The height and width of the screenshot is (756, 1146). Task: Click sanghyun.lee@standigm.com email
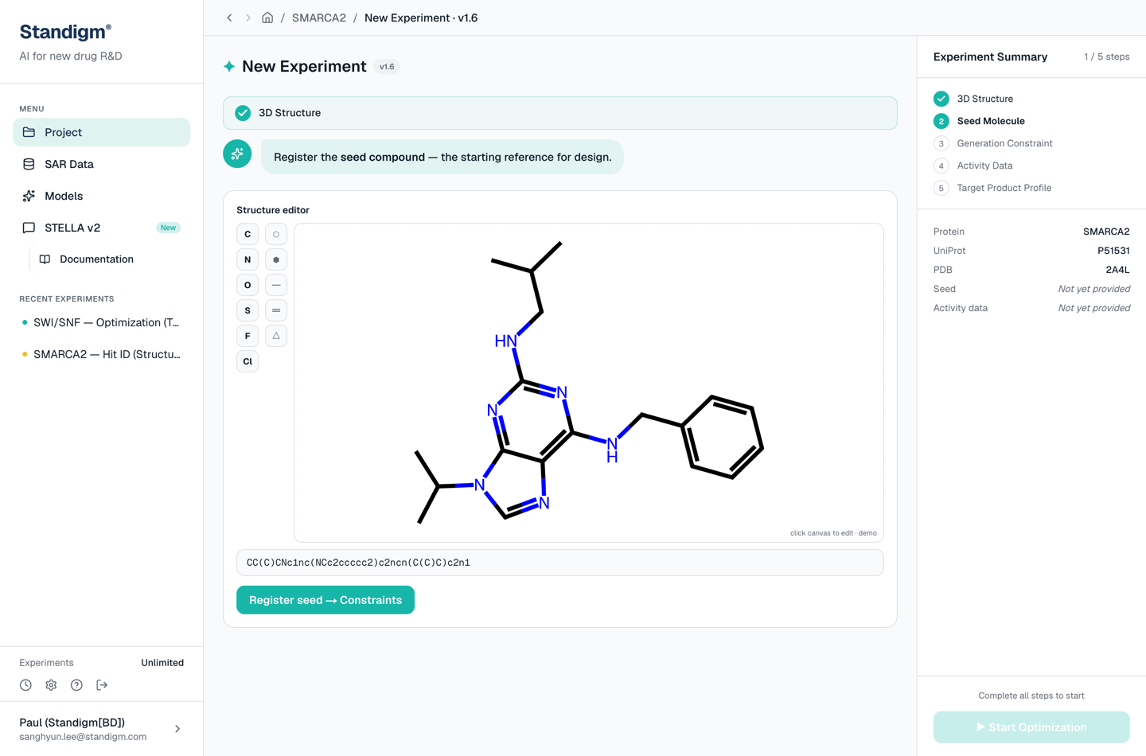point(83,737)
